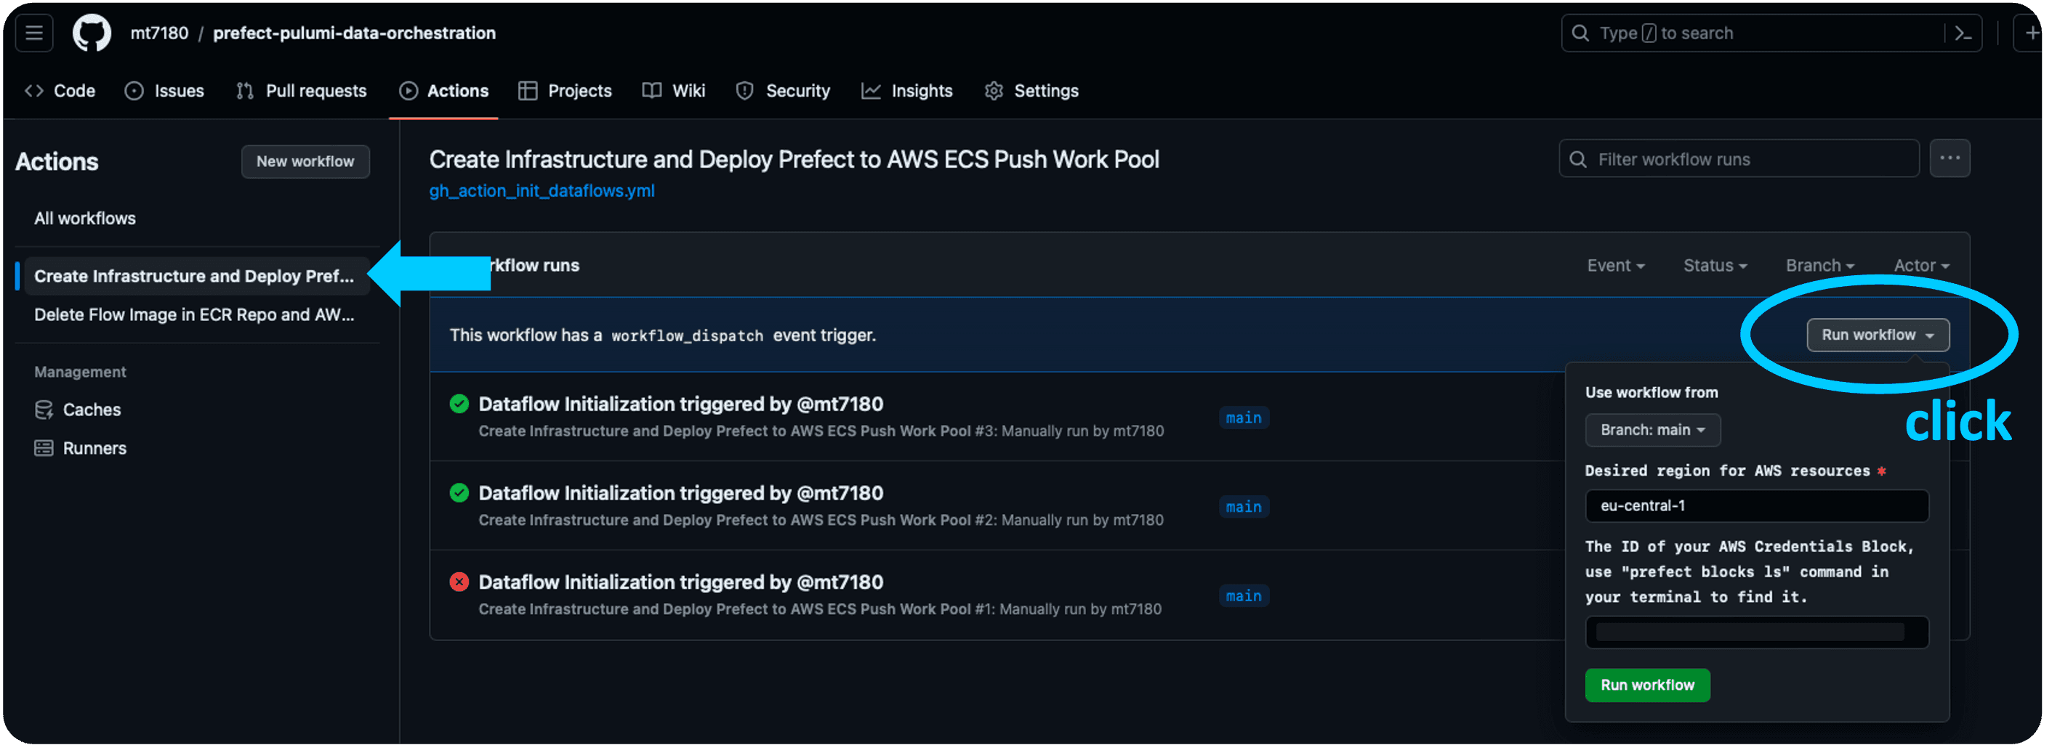
Task: Open the hamburger navigation menu
Action: (33, 33)
